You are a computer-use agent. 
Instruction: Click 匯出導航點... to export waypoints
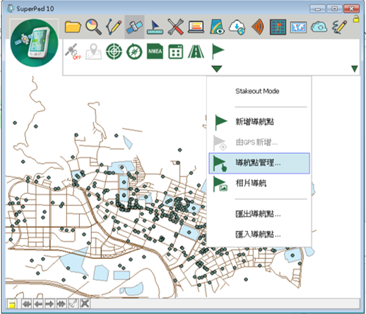click(258, 214)
